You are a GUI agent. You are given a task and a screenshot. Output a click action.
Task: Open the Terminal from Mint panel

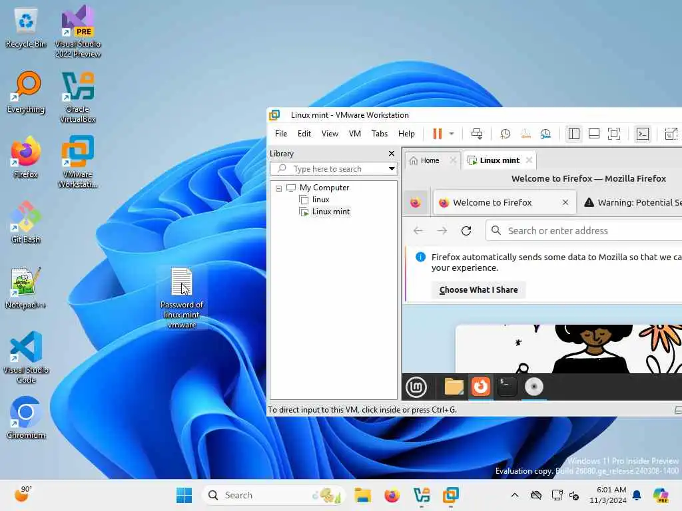point(507,387)
